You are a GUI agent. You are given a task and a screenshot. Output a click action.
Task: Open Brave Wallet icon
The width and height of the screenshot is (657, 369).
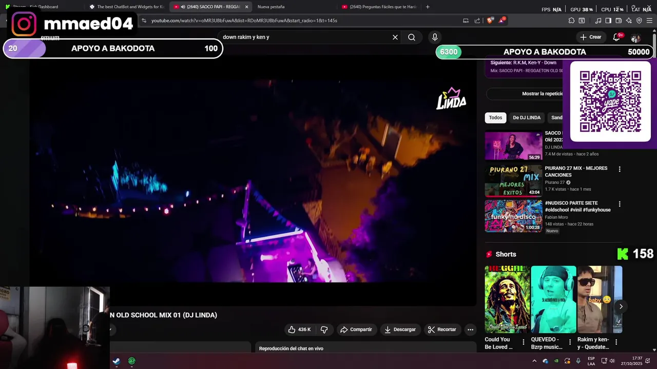tap(619, 20)
